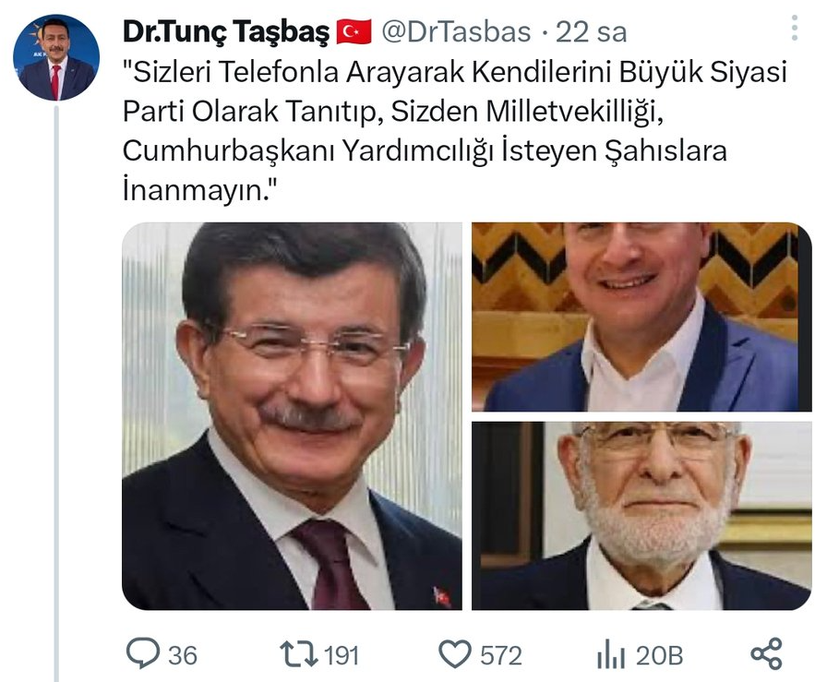Open the reply comment bubble icon

click(x=142, y=653)
